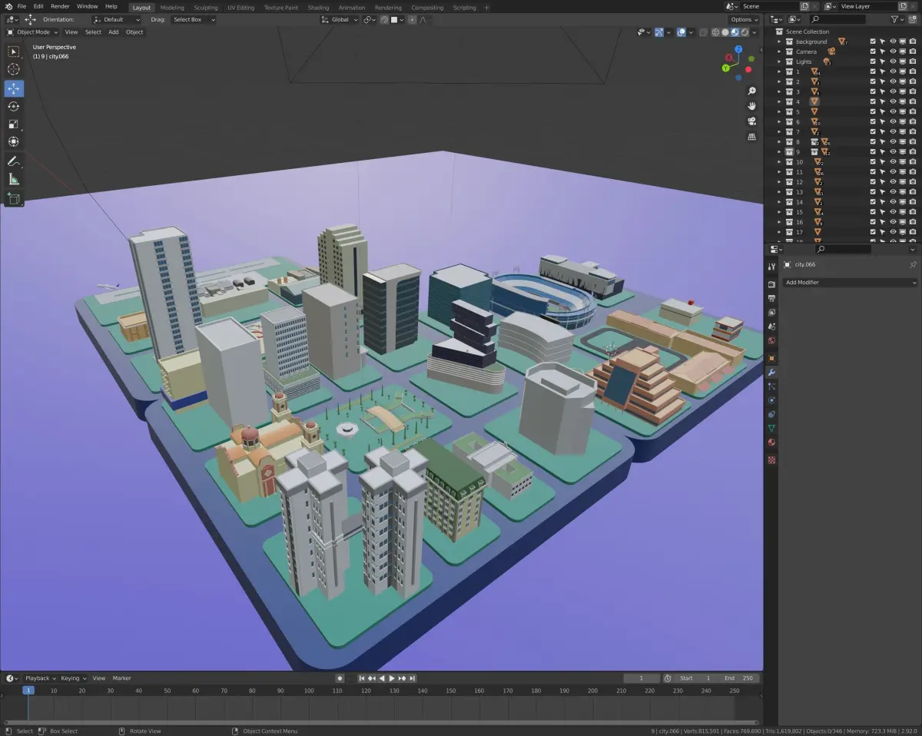Hide collection 5 in viewport
Viewport: 922px width, 736px height.
click(x=893, y=111)
